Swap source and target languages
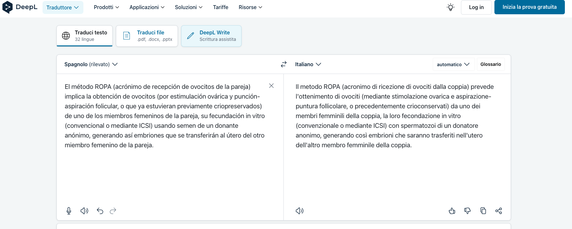The width and height of the screenshot is (572, 229). pos(284,64)
